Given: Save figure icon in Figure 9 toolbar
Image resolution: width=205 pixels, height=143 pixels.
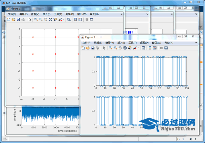Looking at the screenshot, I should coord(93,48).
